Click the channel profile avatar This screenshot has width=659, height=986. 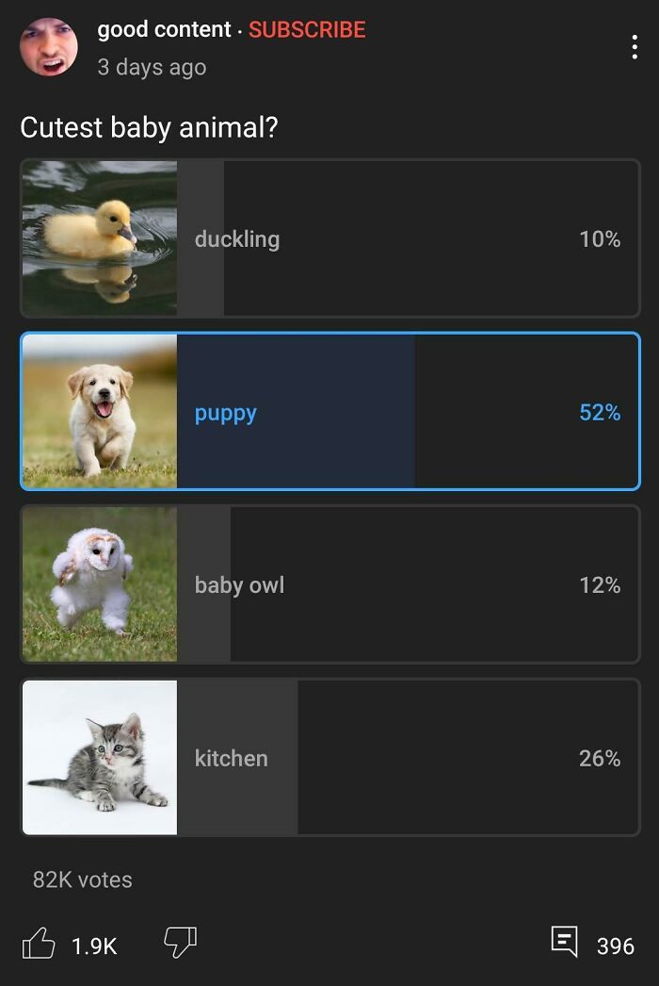coord(49,47)
